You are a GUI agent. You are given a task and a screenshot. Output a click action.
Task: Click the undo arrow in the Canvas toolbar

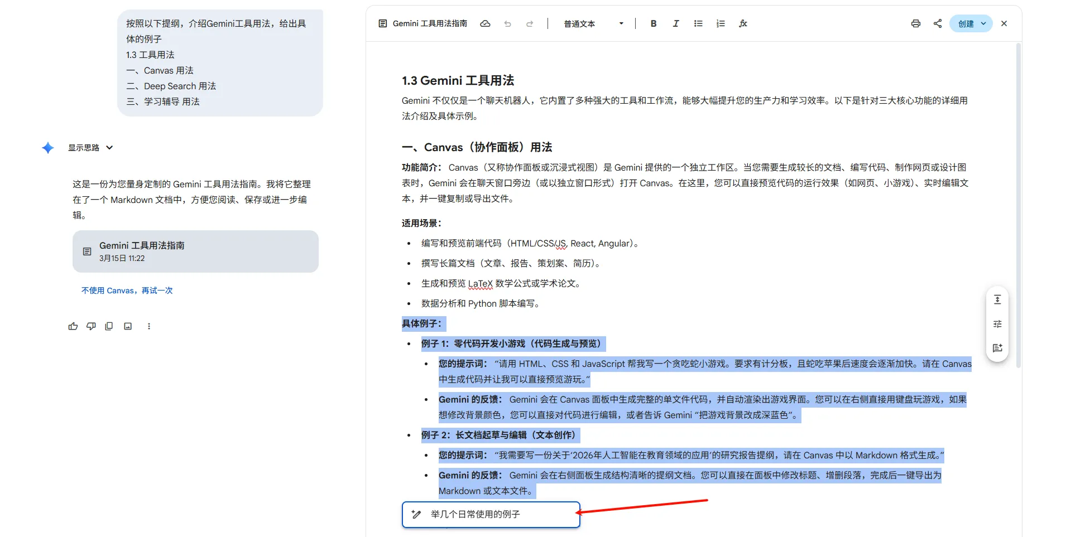(x=507, y=24)
